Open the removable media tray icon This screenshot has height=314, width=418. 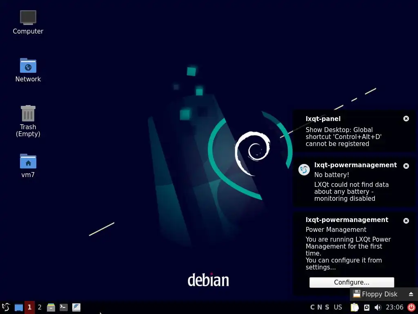pyautogui.click(x=367, y=307)
